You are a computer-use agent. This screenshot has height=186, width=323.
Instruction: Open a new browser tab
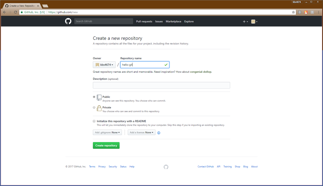click(45, 6)
